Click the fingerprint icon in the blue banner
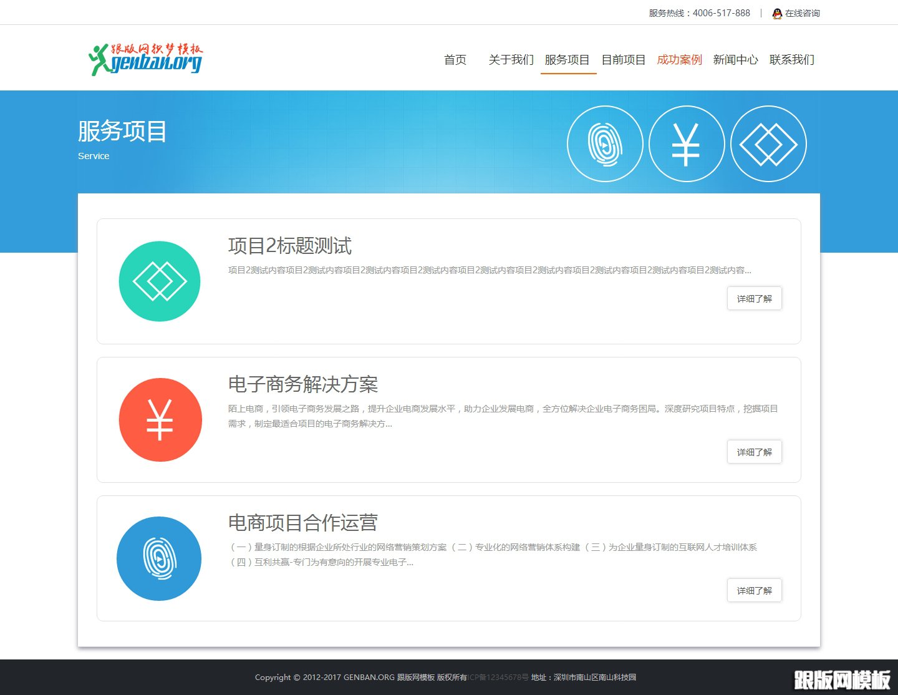The width and height of the screenshot is (898, 695). [x=605, y=143]
